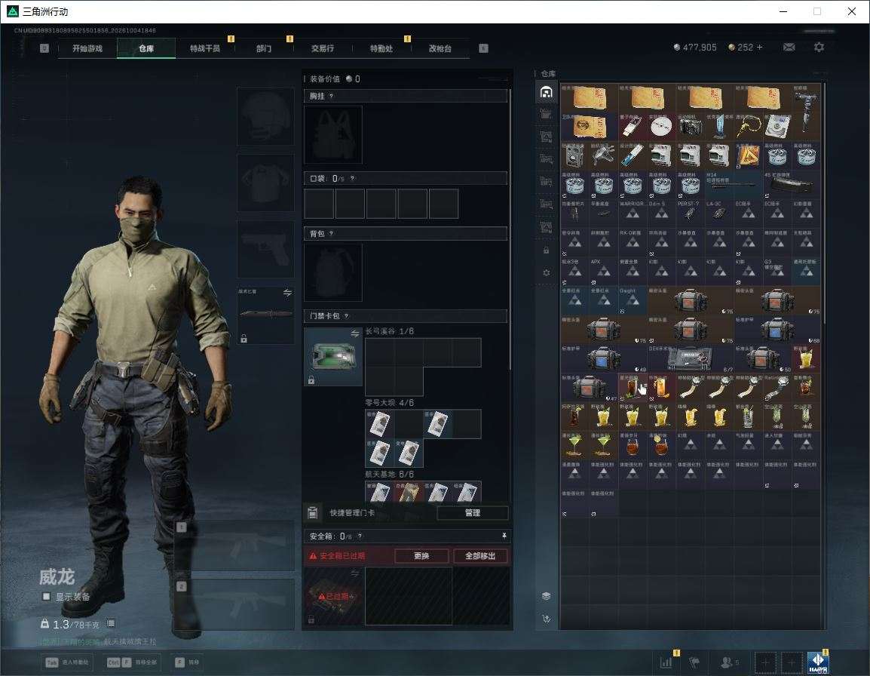Click the 全部移出 button
This screenshot has height=676, width=870.
480,555
